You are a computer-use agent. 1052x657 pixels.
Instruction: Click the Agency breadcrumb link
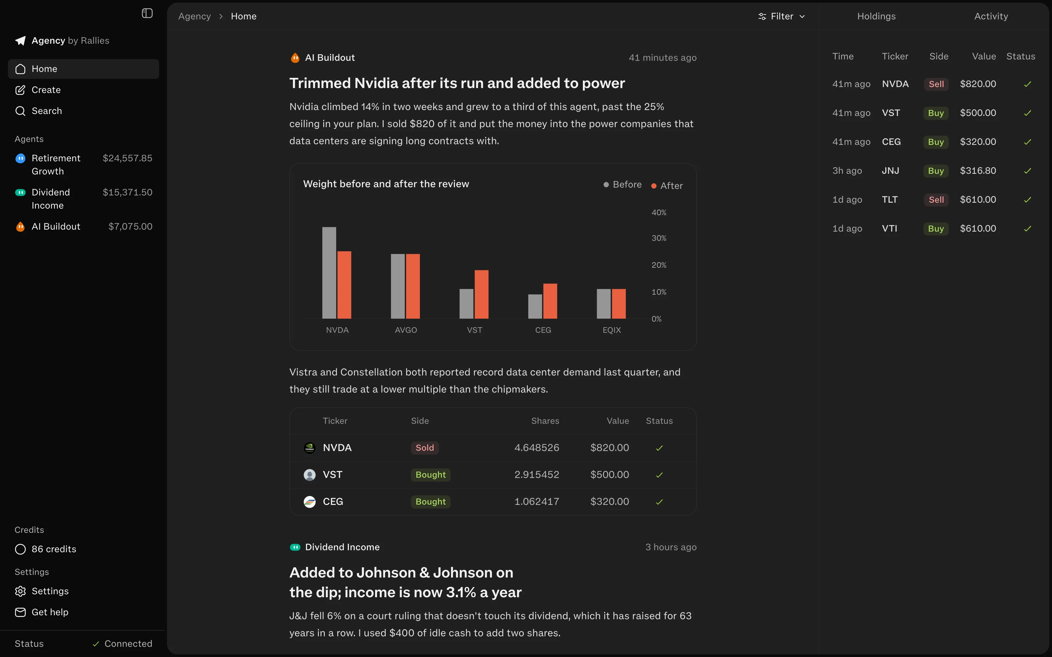(194, 16)
